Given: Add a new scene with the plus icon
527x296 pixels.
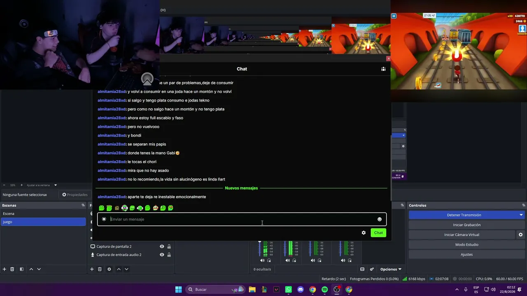Looking at the screenshot, I should [5, 269].
